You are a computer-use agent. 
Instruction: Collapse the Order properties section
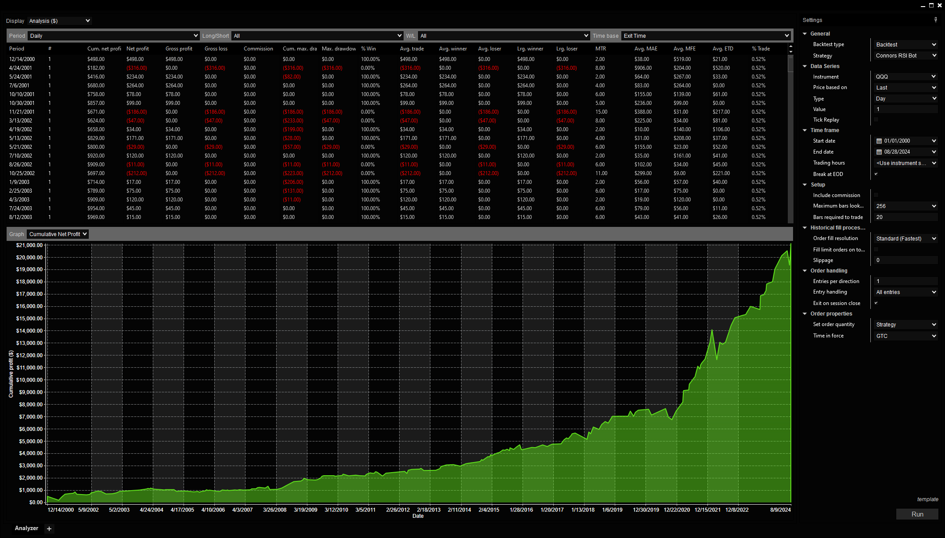[805, 314]
